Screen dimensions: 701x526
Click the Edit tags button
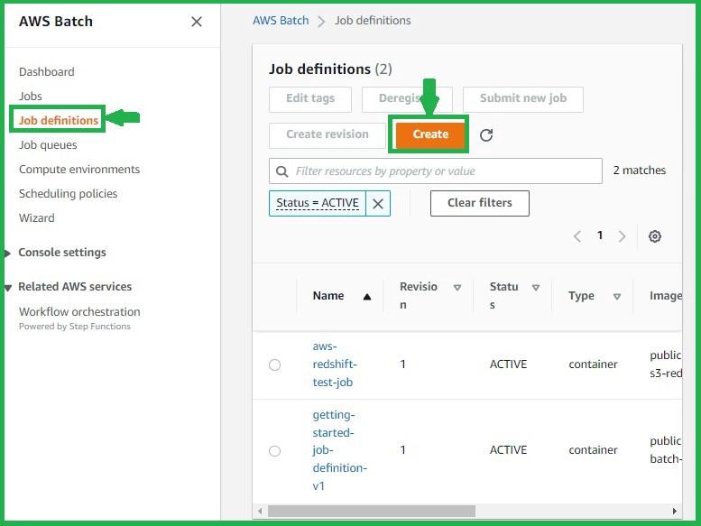coord(310,98)
